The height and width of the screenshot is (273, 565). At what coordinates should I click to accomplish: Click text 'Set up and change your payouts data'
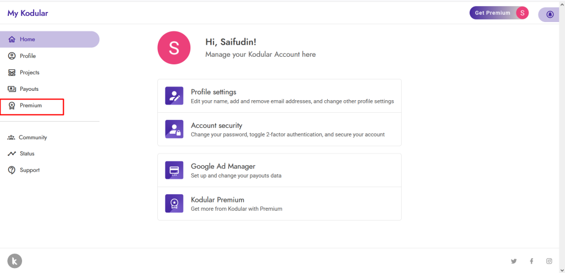pyautogui.click(x=236, y=176)
